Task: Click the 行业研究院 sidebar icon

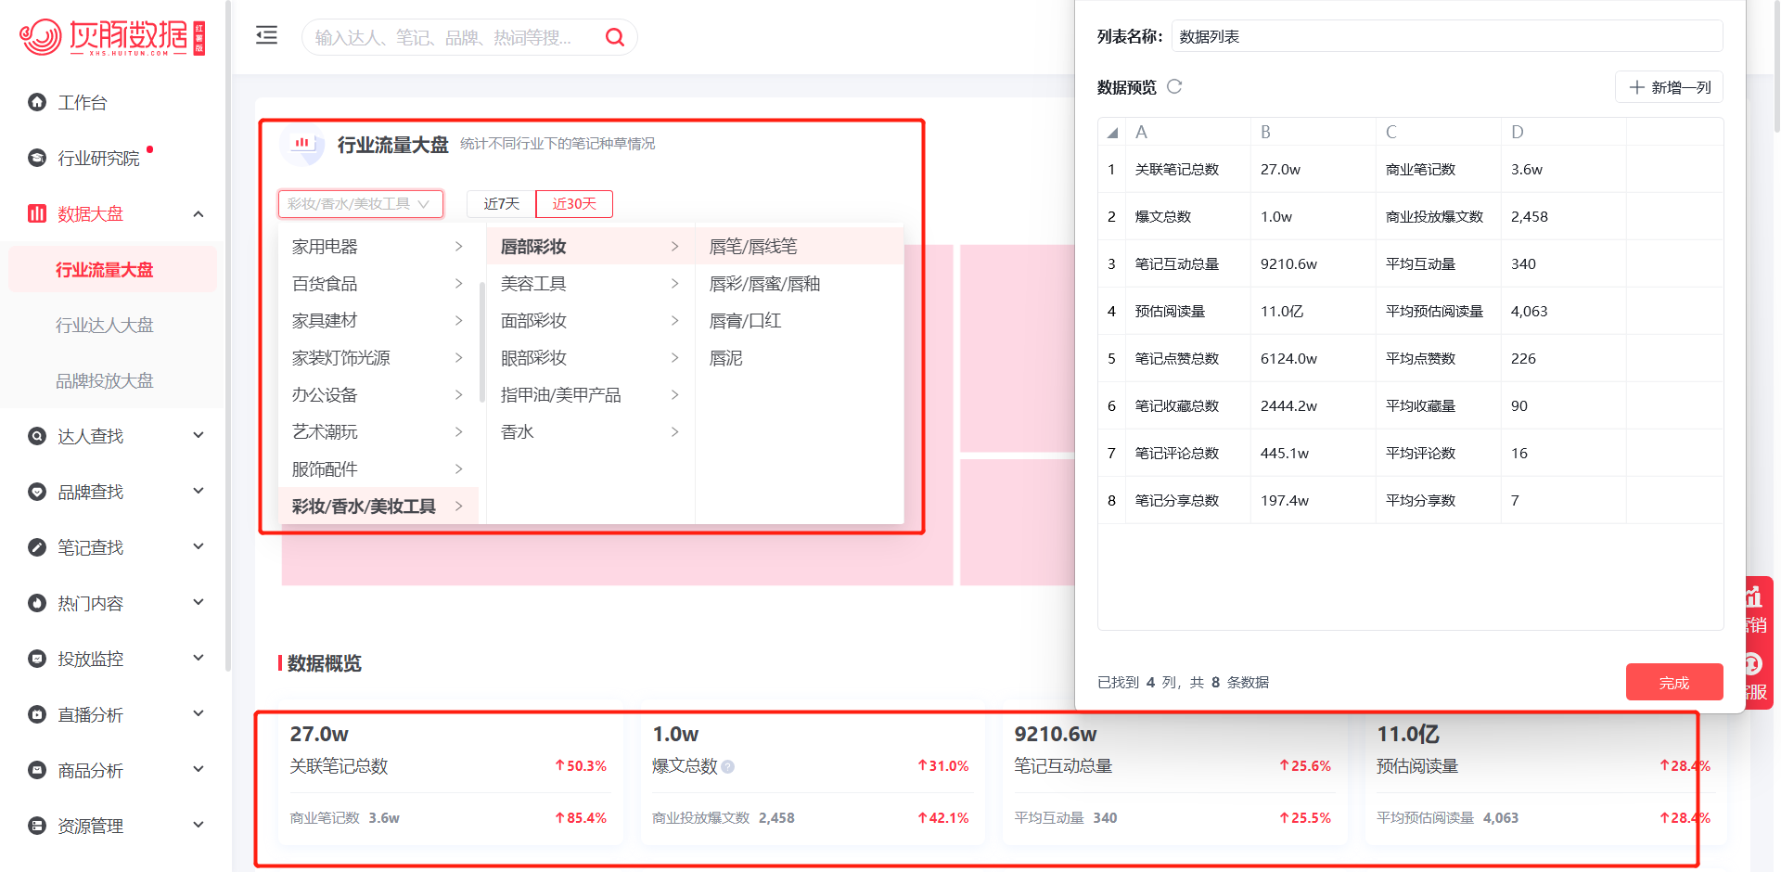Action: (x=37, y=158)
